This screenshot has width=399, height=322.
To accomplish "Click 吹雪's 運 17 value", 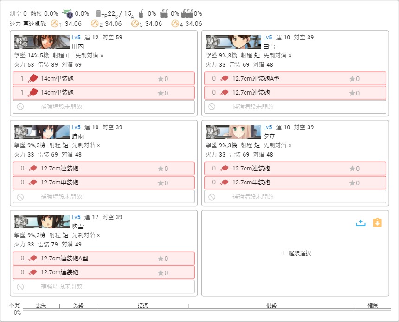I will click(91, 217).
